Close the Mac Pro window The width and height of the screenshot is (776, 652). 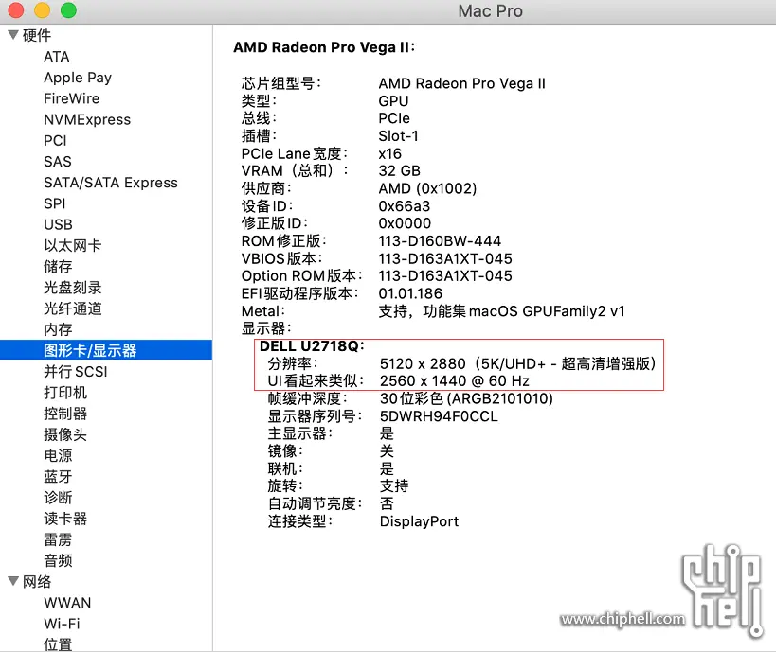tap(16, 10)
